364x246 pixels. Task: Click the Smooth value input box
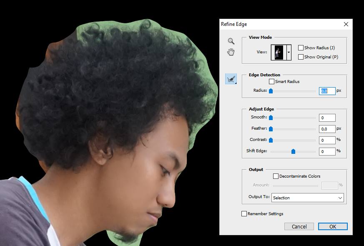(x=327, y=118)
